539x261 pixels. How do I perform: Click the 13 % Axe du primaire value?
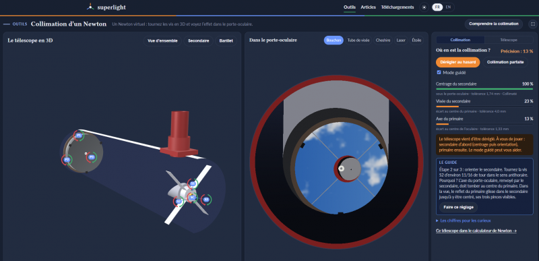[x=529, y=119]
